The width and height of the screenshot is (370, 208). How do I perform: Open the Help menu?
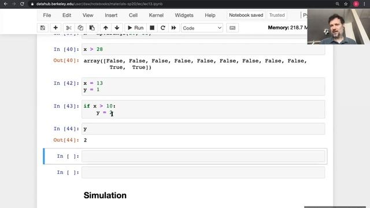tap(210, 15)
